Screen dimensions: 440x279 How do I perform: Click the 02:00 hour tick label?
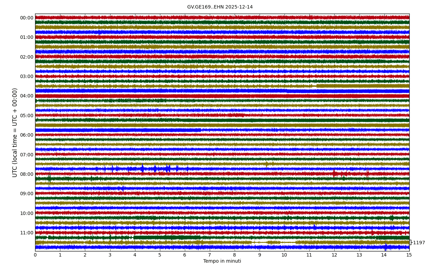click(x=27, y=57)
